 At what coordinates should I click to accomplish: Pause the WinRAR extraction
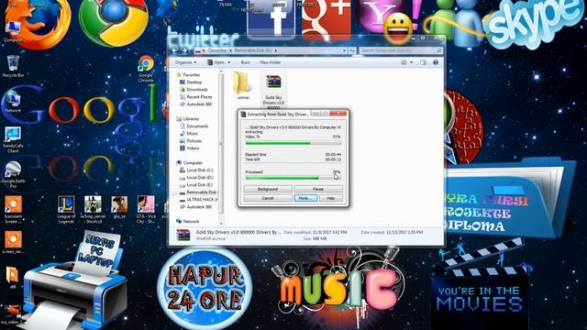(318, 189)
